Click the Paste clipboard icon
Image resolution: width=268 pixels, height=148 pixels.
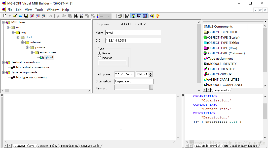tap(70, 16)
